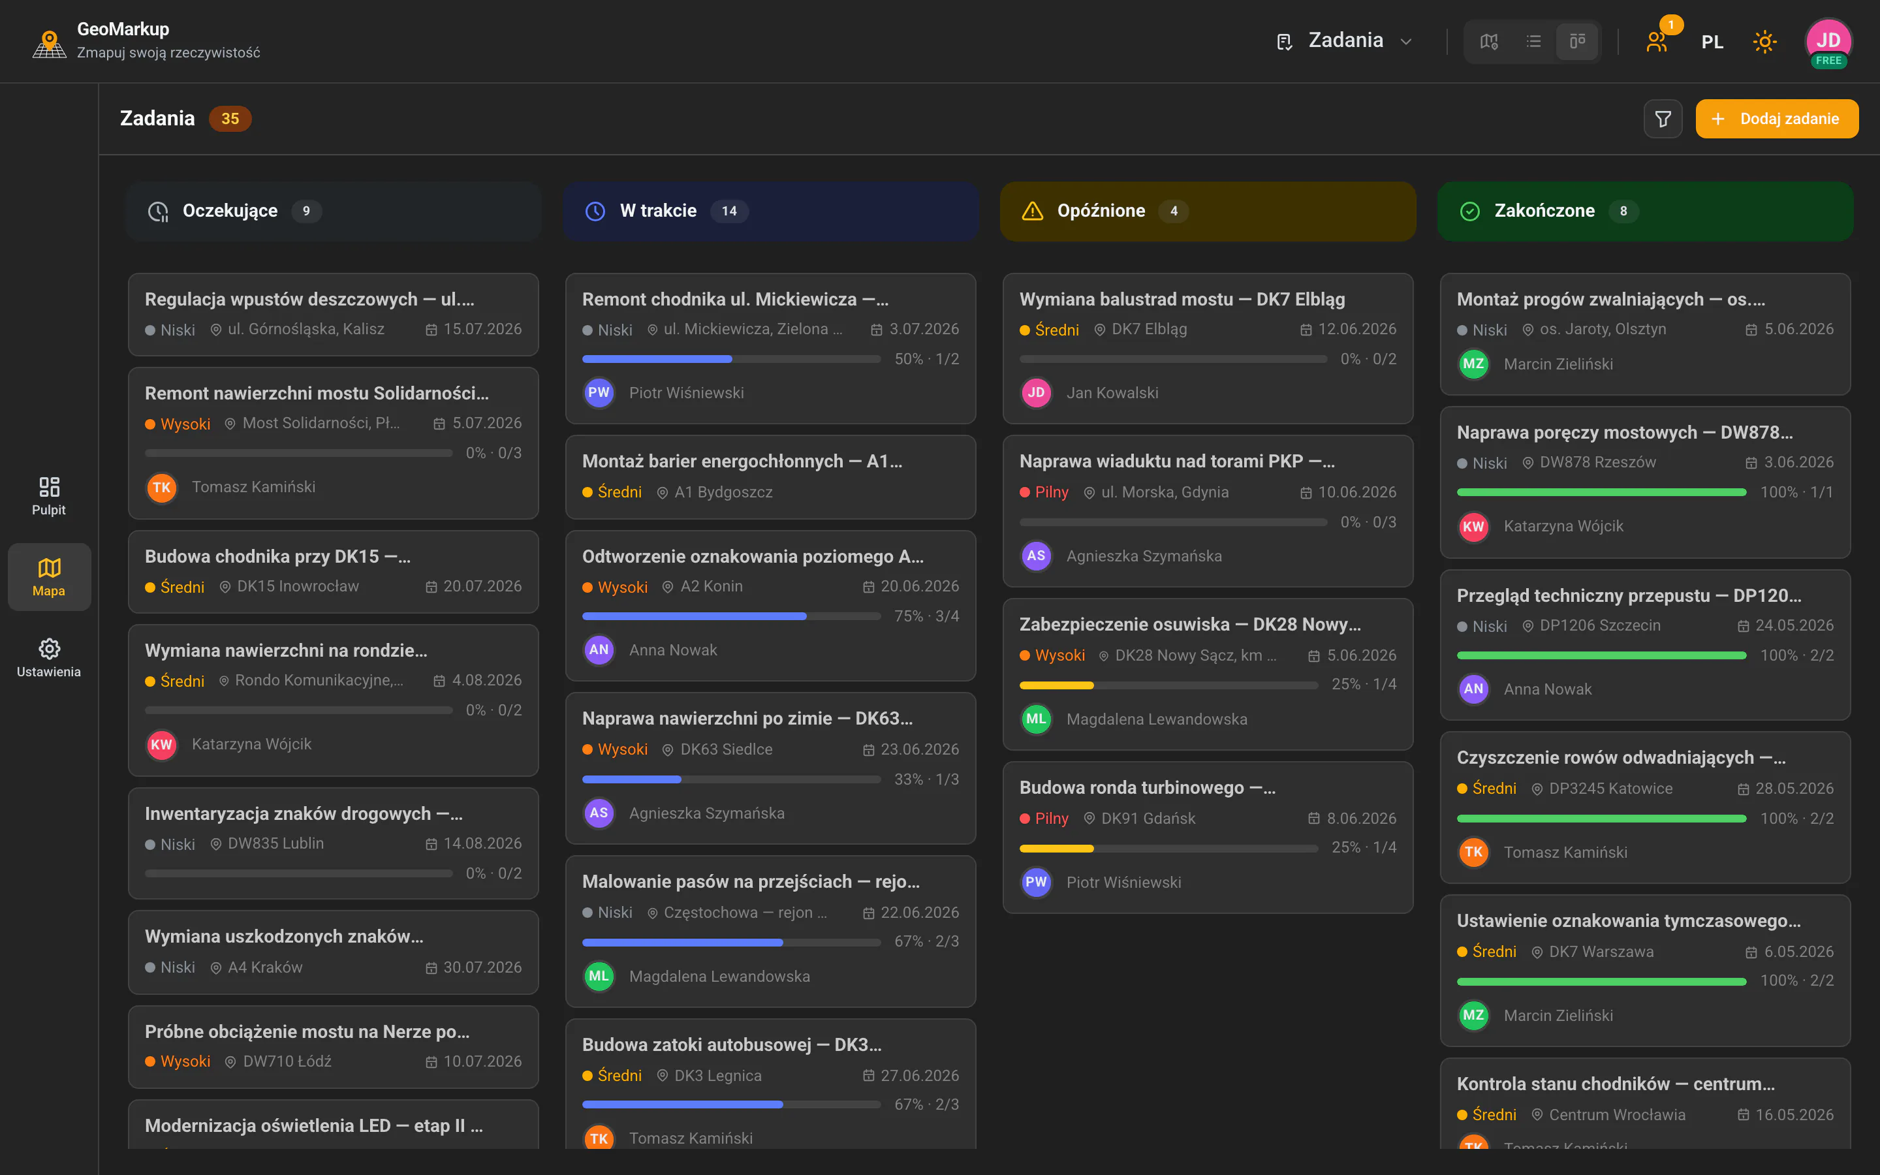Click 25% progress bar on Zabezpieczenie osuwiska
This screenshot has height=1175, width=1880.
pos(1169,685)
